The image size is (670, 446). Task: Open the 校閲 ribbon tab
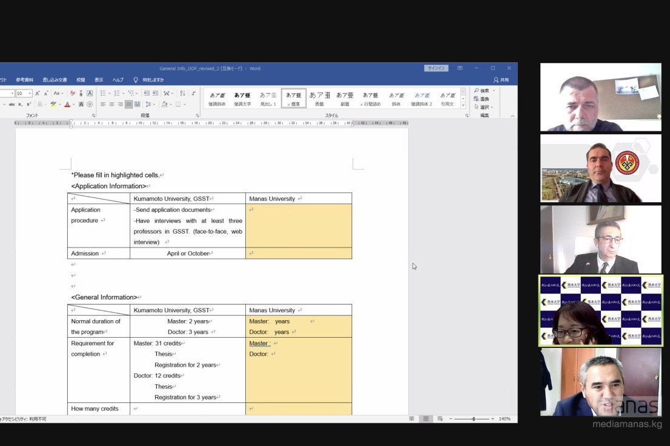coord(81,80)
